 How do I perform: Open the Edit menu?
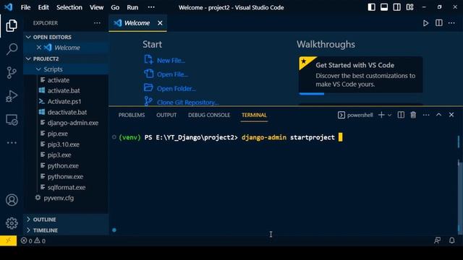tap(43, 7)
